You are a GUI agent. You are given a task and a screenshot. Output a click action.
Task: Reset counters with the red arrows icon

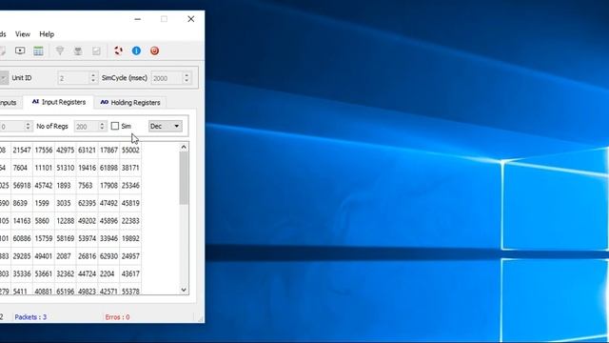pyautogui.click(x=118, y=50)
